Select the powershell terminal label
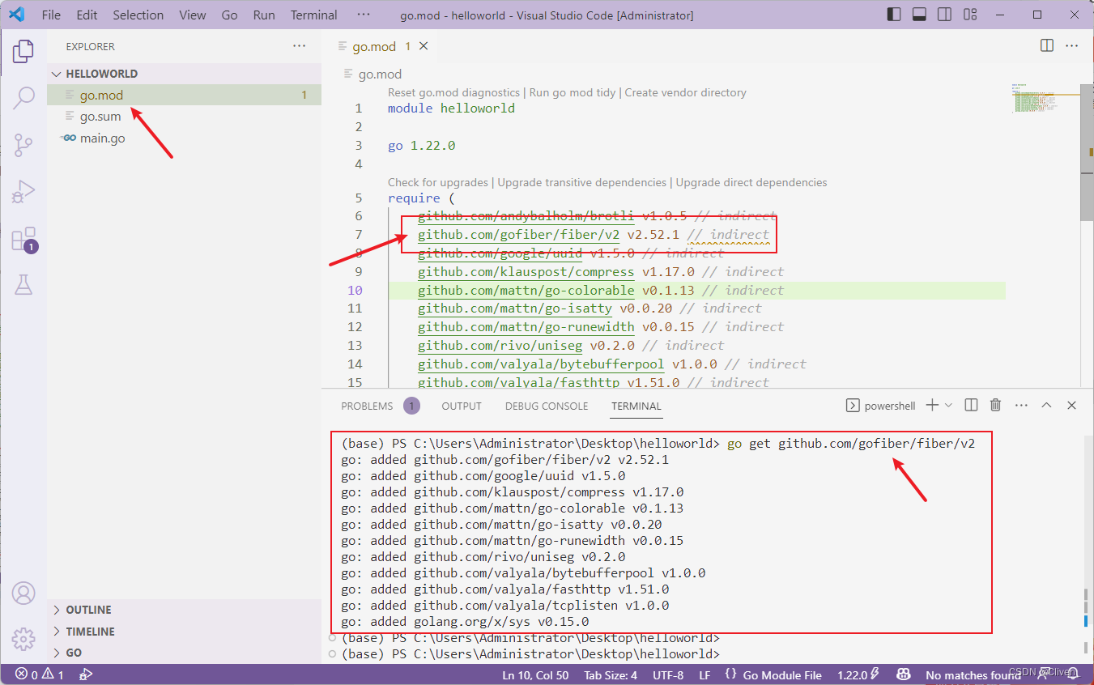The image size is (1094, 685). 880,406
